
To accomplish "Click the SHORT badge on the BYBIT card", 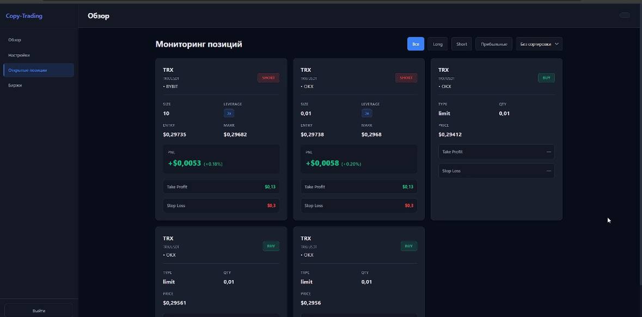I will tap(268, 78).
